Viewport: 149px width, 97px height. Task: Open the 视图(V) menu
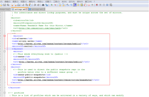pos(24,2)
